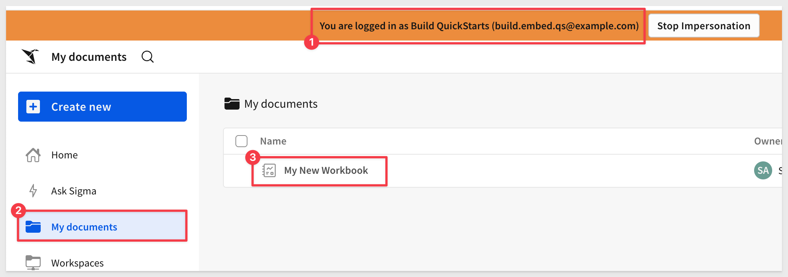Open the search magnifier icon
The width and height of the screenshot is (788, 277).
[x=147, y=57]
